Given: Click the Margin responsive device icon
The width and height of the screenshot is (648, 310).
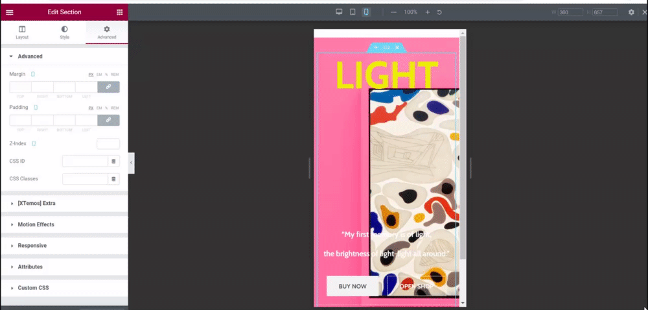Looking at the screenshot, I should 32,75.
